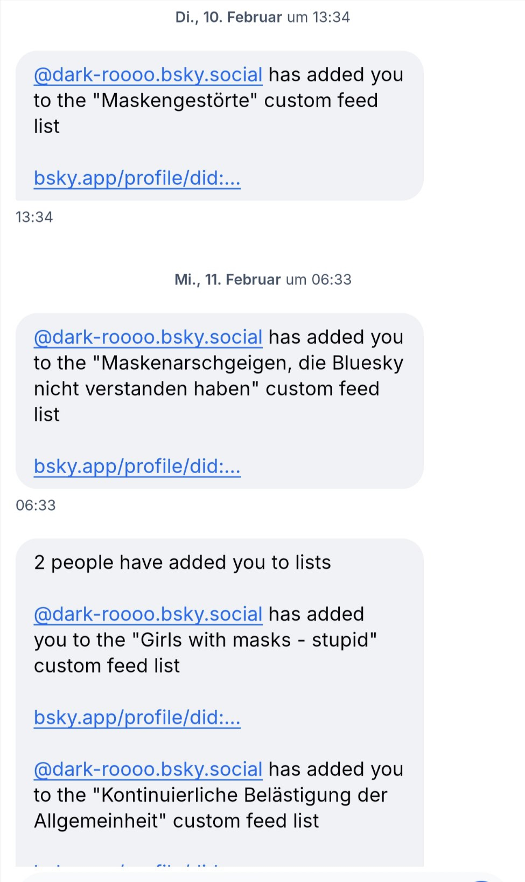This screenshot has width=525, height=882.
Task: Open @dark-roooo mention before "Girls with masks"
Action: [148, 614]
